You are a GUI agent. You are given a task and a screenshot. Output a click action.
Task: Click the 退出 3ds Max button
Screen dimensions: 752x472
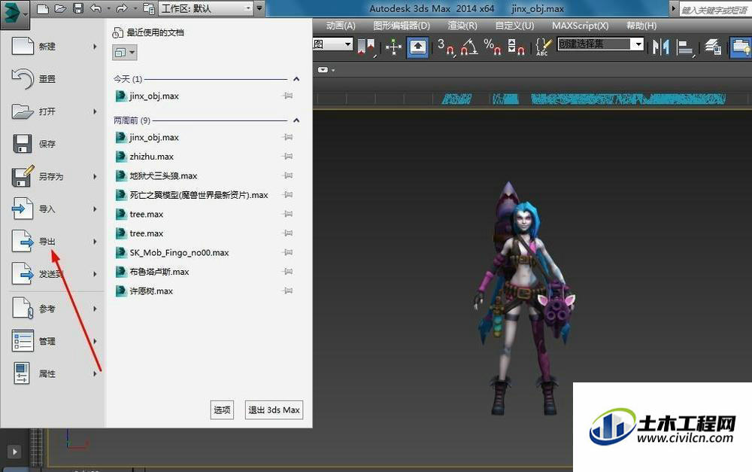tap(274, 410)
